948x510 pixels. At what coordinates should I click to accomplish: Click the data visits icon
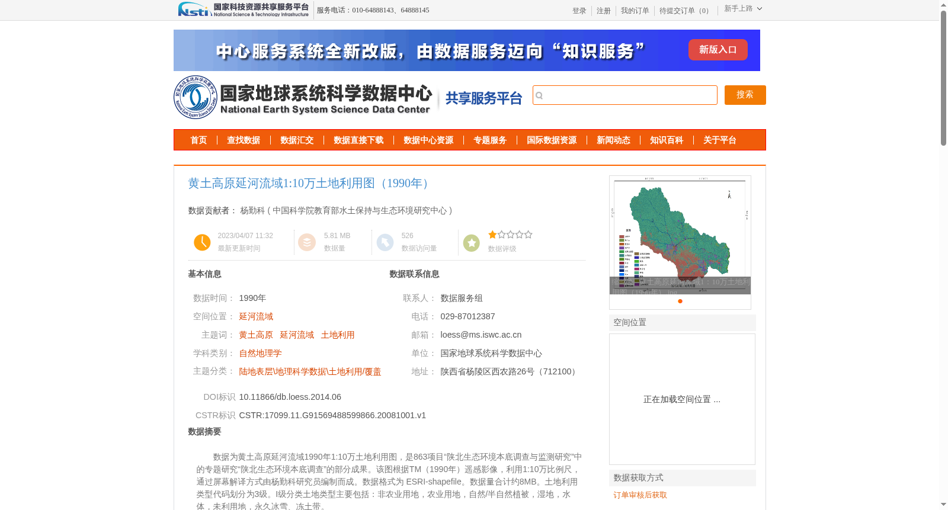[385, 242]
